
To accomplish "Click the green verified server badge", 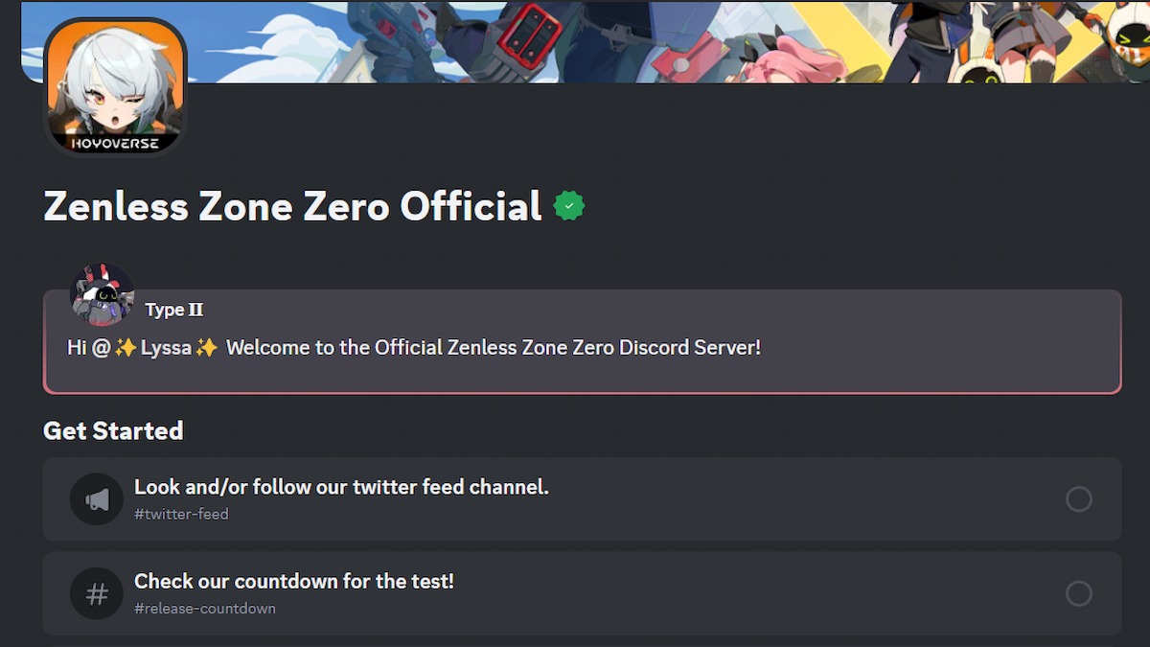I will coord(569,205).
